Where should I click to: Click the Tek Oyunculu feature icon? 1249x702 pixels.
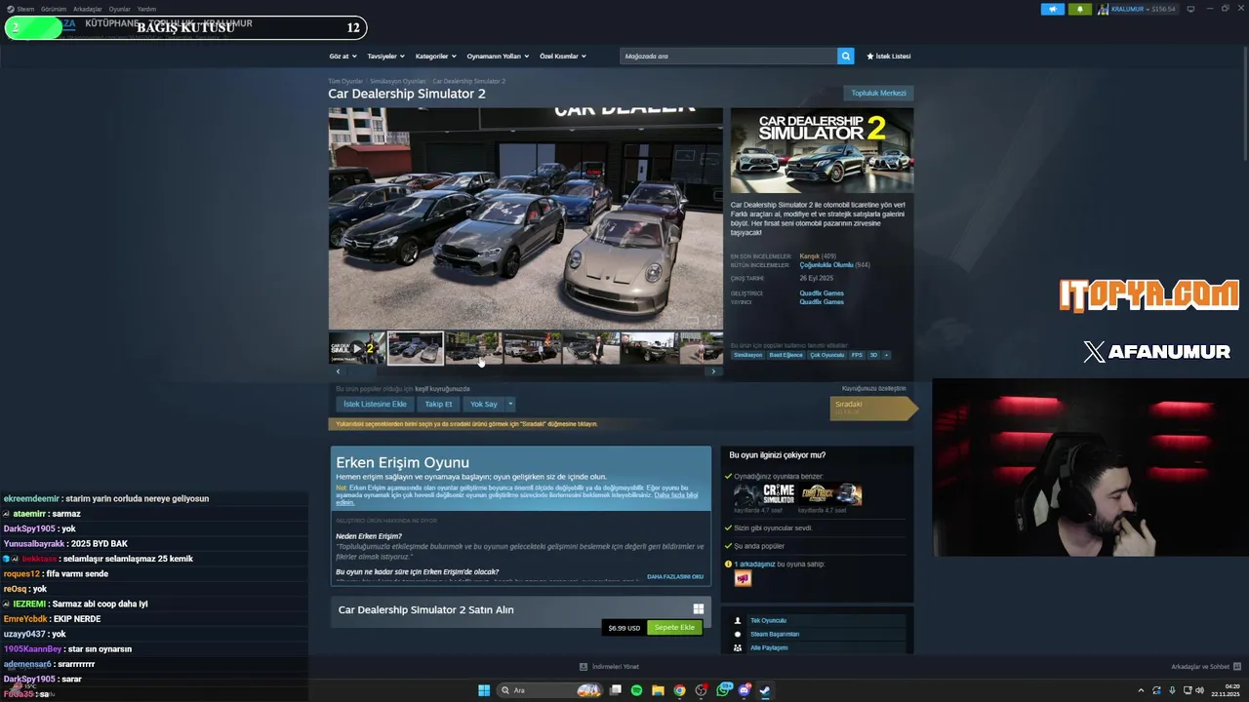pyautogui.click(x=739, y=620)
